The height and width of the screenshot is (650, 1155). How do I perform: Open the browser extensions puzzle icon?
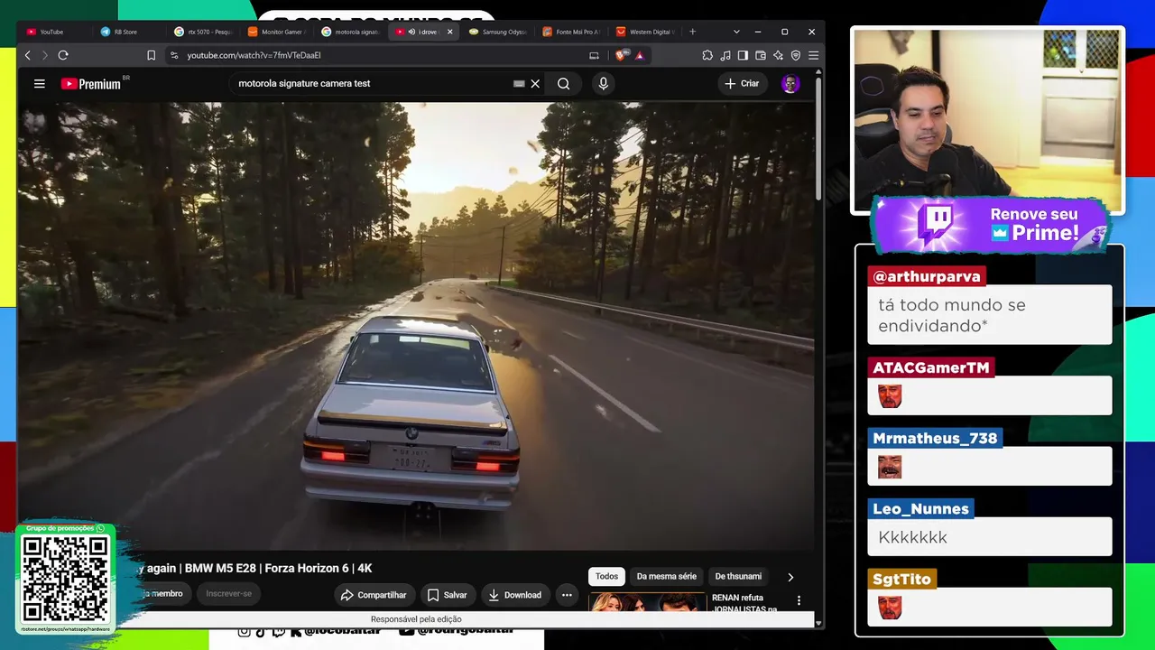click(707, 55)
